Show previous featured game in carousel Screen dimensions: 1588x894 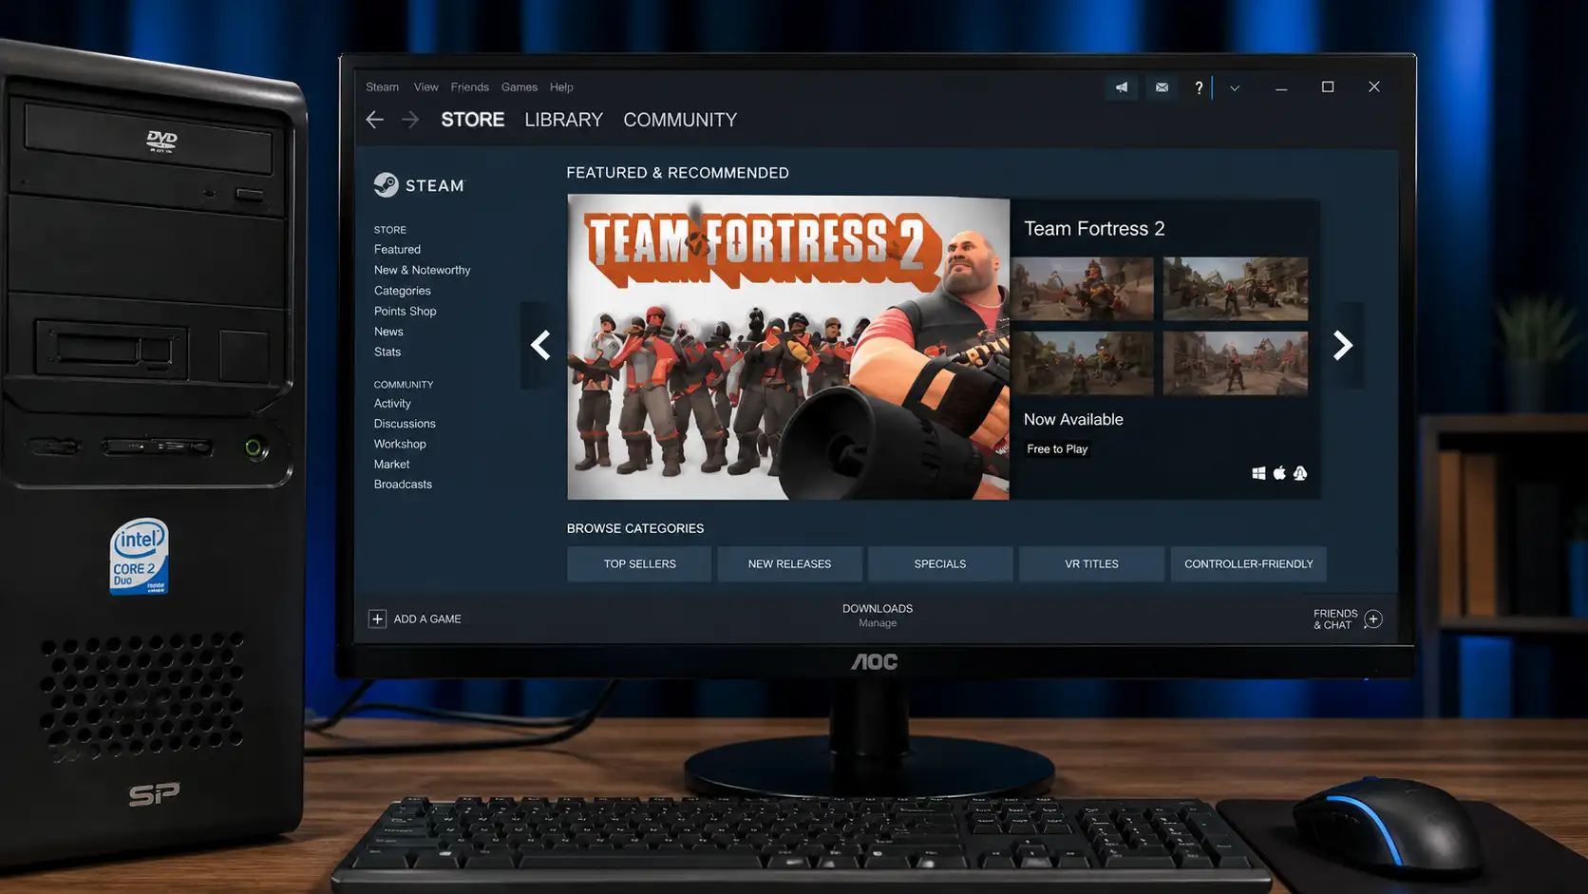tap(540, 345)
